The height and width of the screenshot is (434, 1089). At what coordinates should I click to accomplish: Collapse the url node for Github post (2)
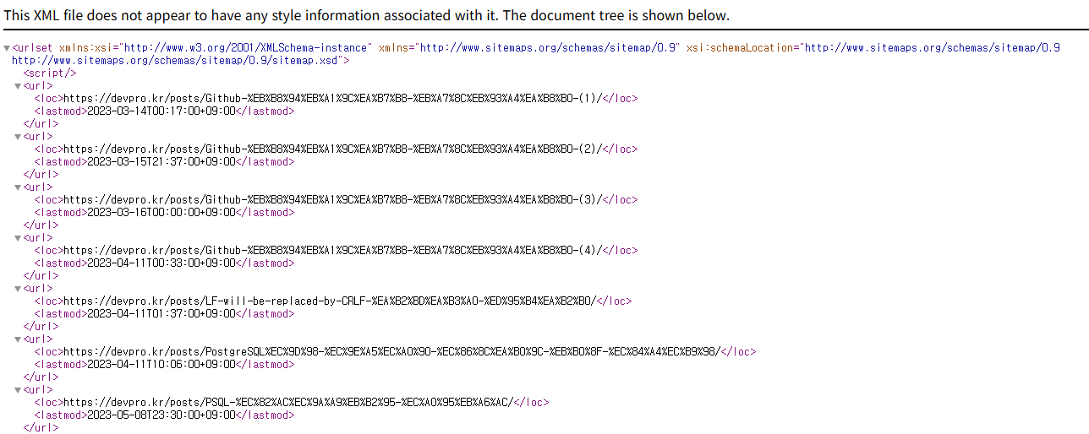coord(18,137)
